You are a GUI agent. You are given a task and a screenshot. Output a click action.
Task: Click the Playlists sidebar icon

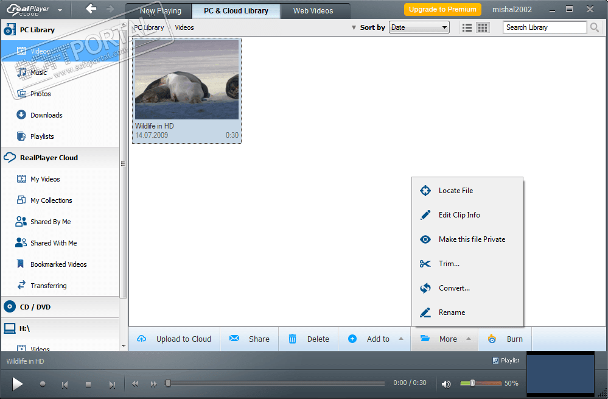[x=21, y=136]
